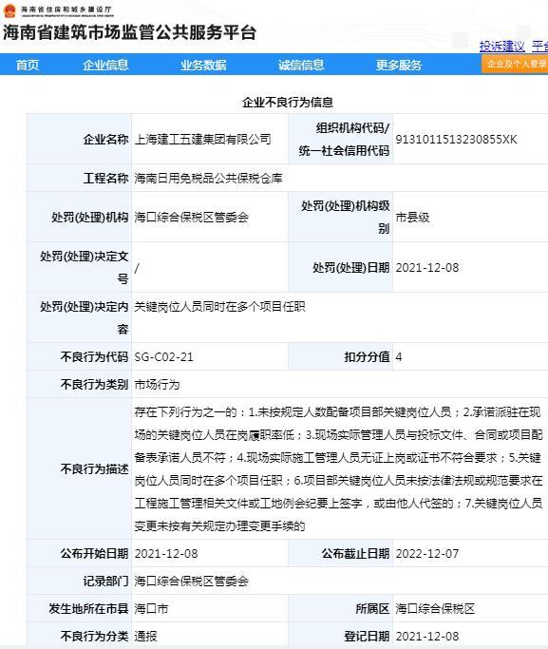Open the 诚信信息 menu tab
Screen dimensions: 548x649
[x=301, y=65]
